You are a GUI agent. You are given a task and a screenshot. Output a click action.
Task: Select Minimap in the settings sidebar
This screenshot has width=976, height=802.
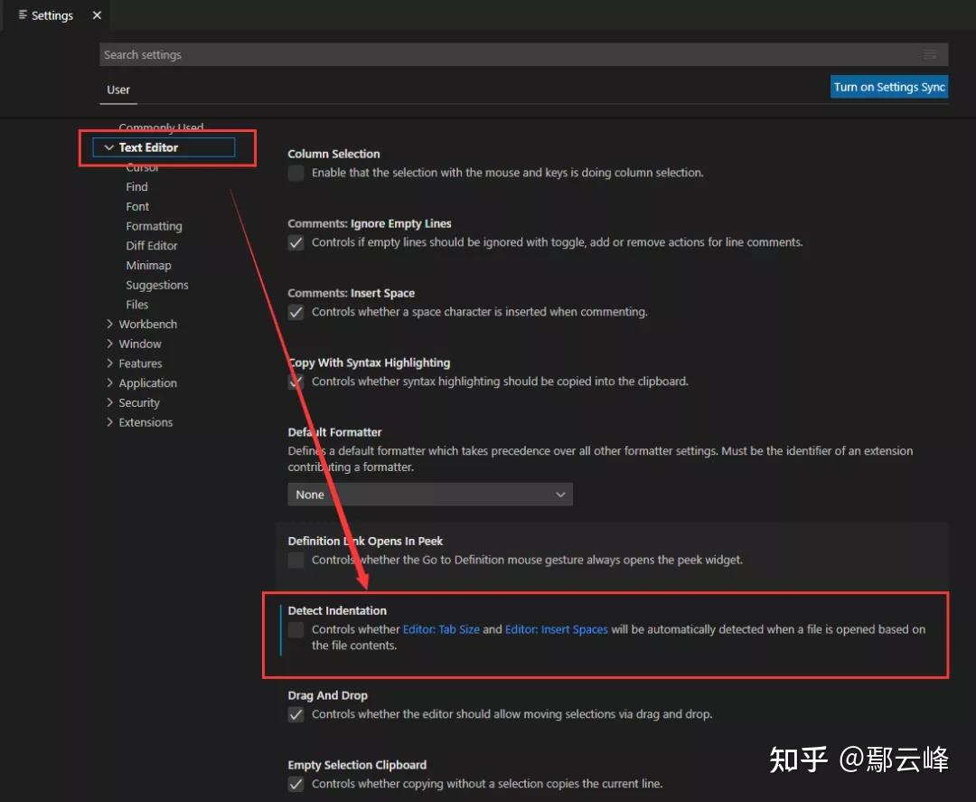[148, 265]
